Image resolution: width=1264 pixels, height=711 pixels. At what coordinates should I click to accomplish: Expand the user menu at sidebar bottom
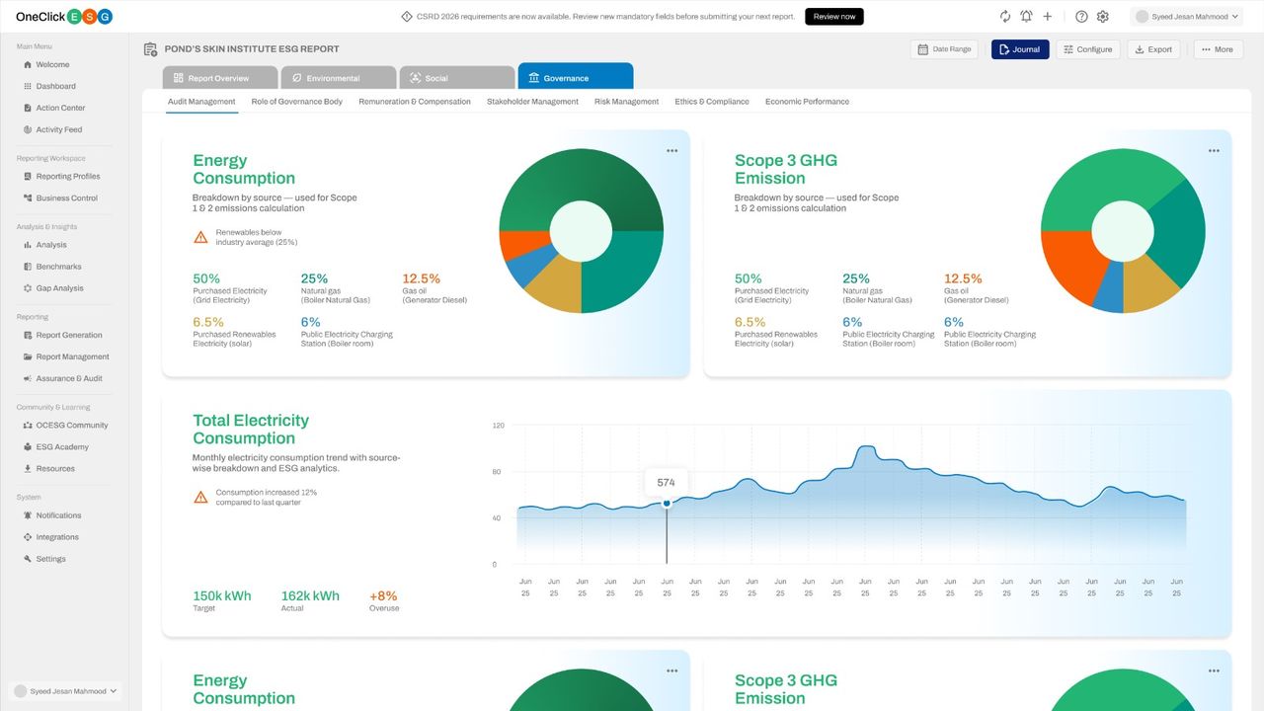point(65,691)
